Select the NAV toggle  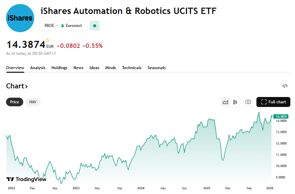[33, 102]
